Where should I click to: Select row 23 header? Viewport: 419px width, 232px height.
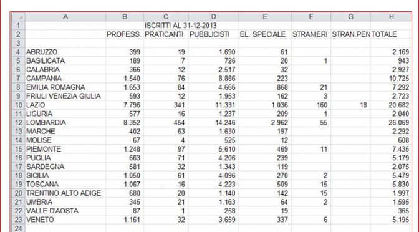click(x=19, y=220)
